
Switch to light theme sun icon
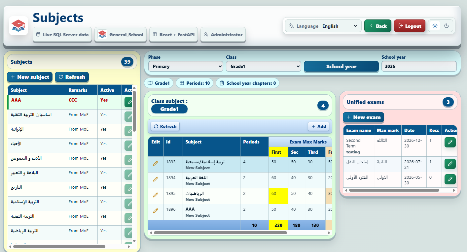[435, 26]
